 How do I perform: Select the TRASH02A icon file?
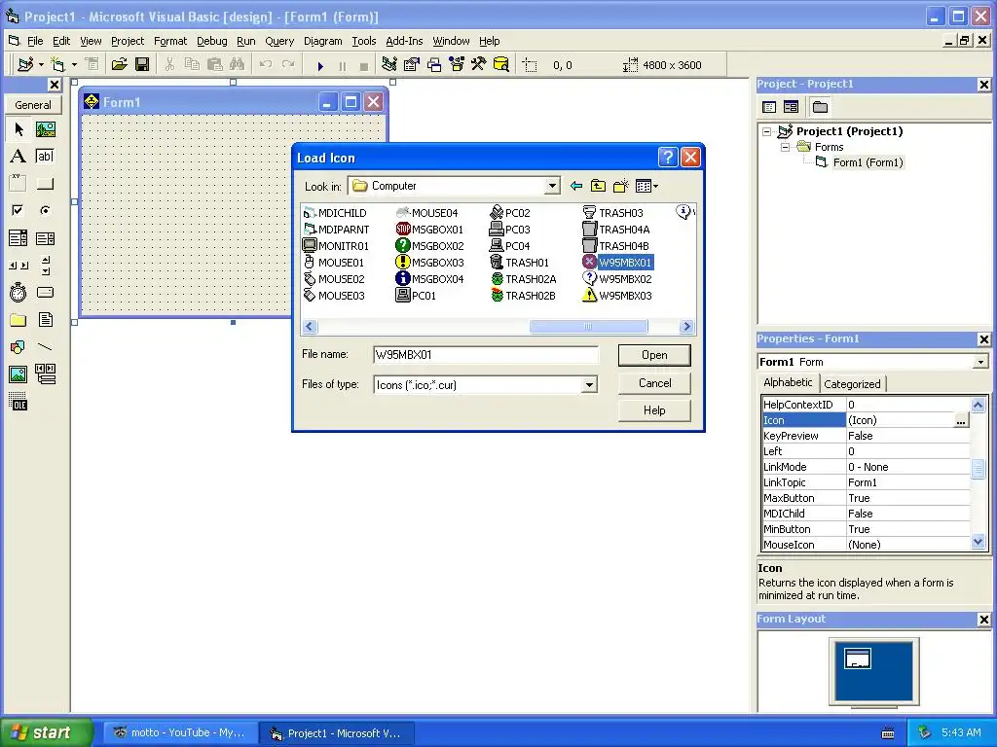click(523, 279)
